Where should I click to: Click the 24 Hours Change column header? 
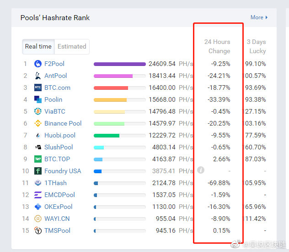click(x=217, y=47)
